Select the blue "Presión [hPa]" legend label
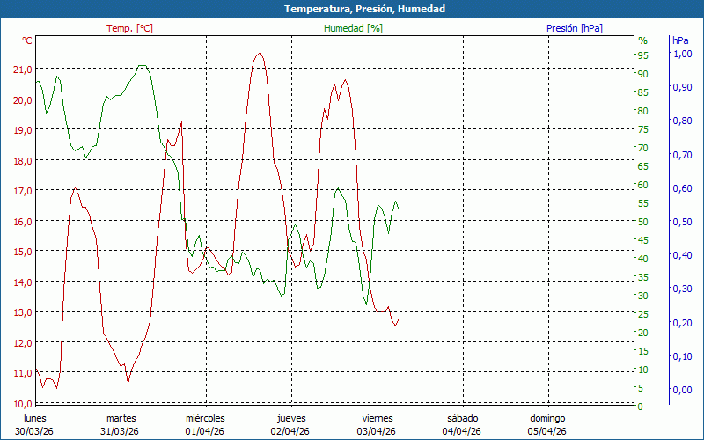704x440 pixels. pyautogui.click(x=575, y=28)
